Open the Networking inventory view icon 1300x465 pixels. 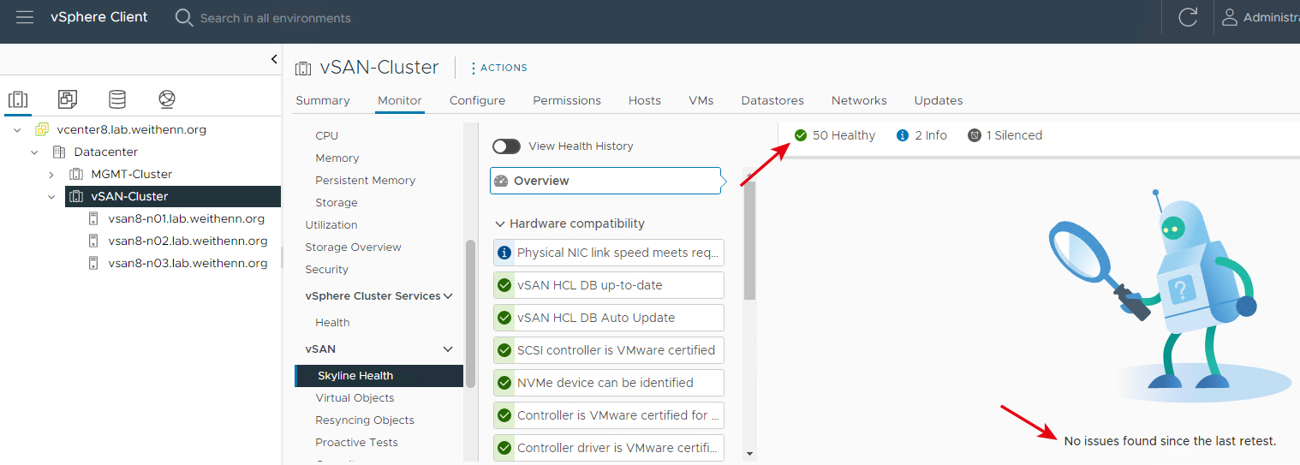point(167,99)
